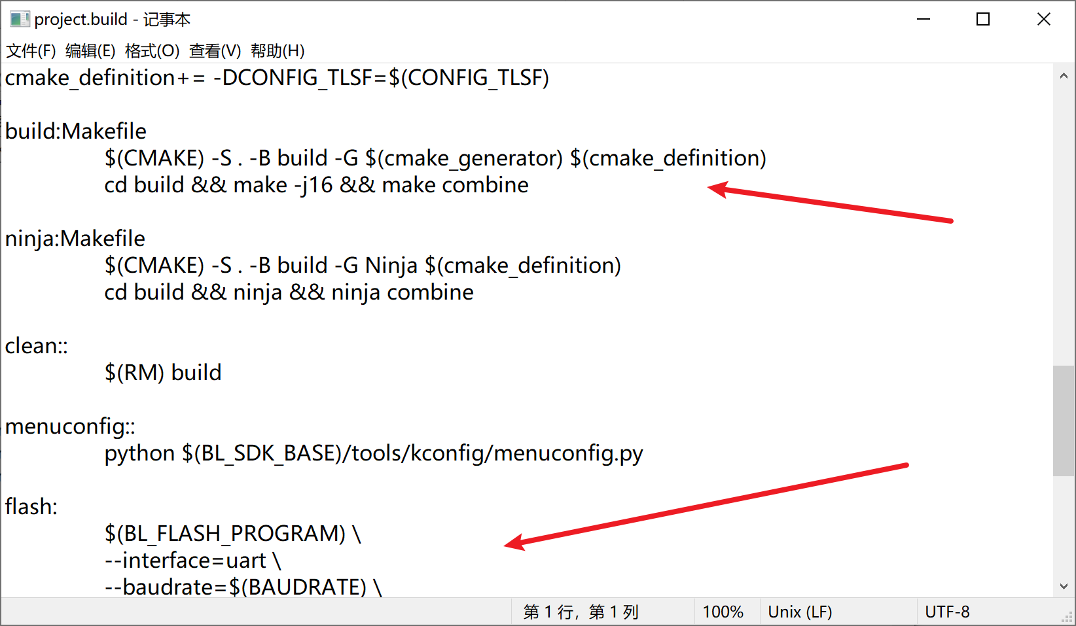Image resolution: width=1076 pixels, height=626 pixels.
Task: Click the 'clean::' target line
Action: pyautogui.click(x=37, y=346)
